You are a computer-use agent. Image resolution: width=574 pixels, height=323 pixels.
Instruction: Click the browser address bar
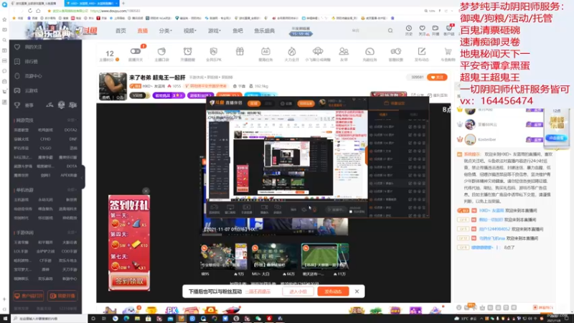tap(235, 11)
